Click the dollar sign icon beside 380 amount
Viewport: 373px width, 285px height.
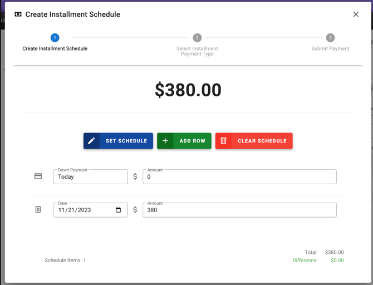(135, 210)
